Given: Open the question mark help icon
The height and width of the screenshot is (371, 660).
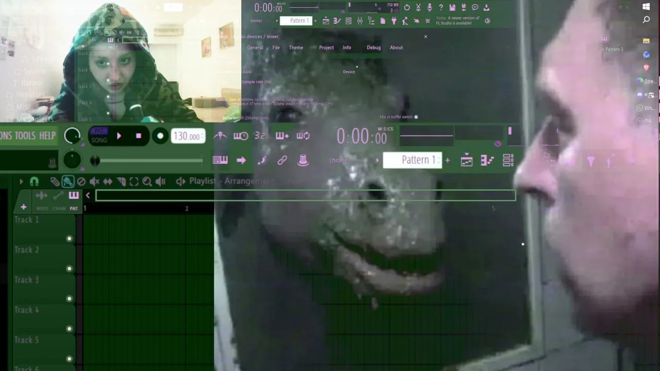Looking at the screenshot, I should point(441,7).
